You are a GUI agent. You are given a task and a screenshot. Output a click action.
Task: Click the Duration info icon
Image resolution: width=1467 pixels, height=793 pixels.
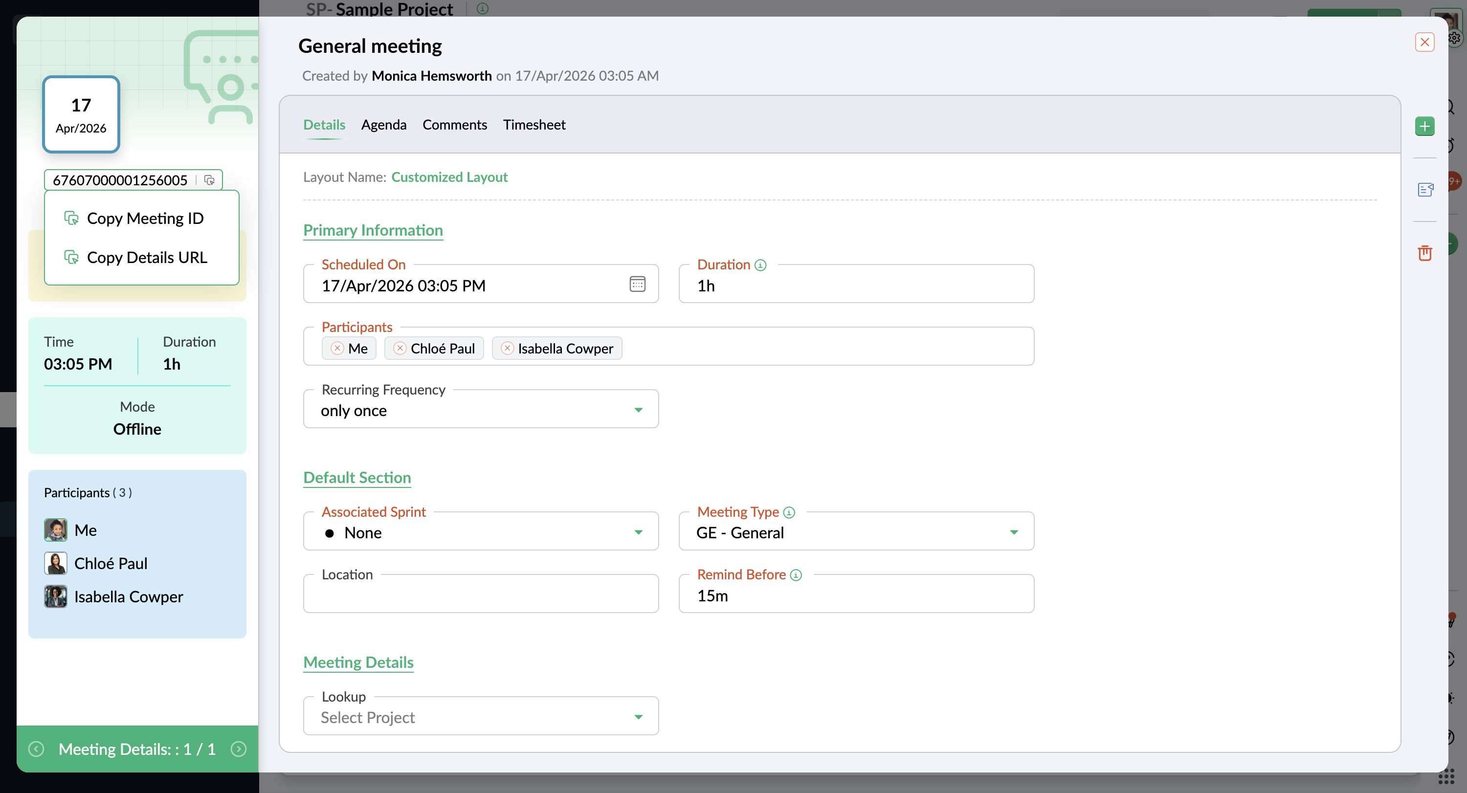(x=760, y=264)
